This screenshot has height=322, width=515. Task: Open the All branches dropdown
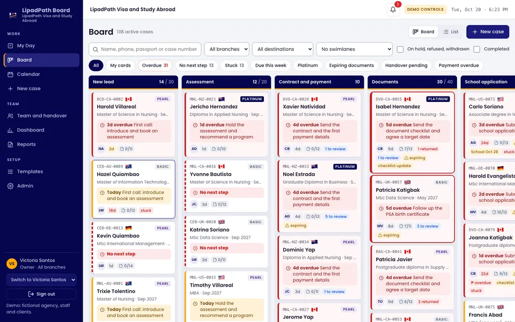tap(226, 49)
